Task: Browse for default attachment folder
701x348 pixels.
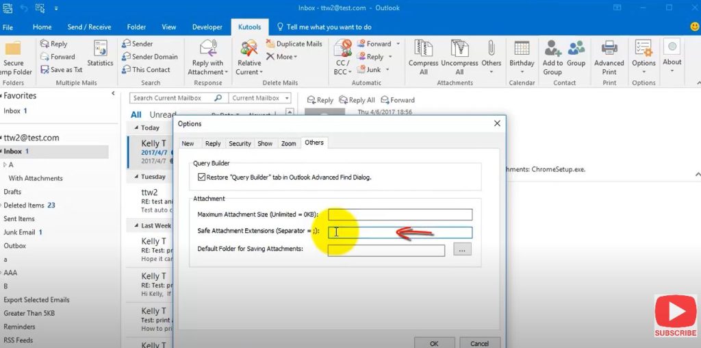Action: pos(462,249)
